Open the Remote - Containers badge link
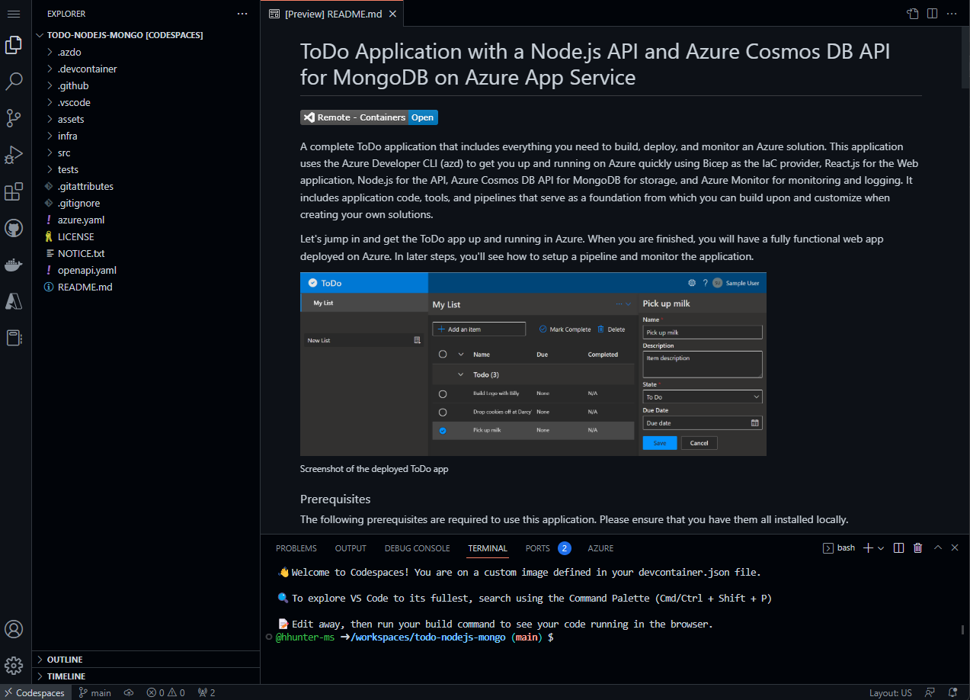The width and height of the screenshot is (970, 700). pos(368,117)
